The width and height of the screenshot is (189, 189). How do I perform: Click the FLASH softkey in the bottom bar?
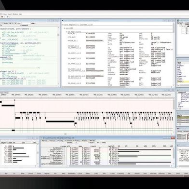[x=112, y=174]
